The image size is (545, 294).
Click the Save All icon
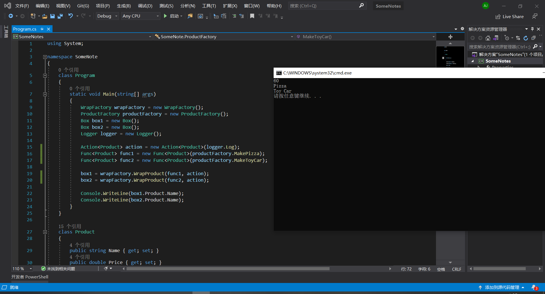(60, 16)
